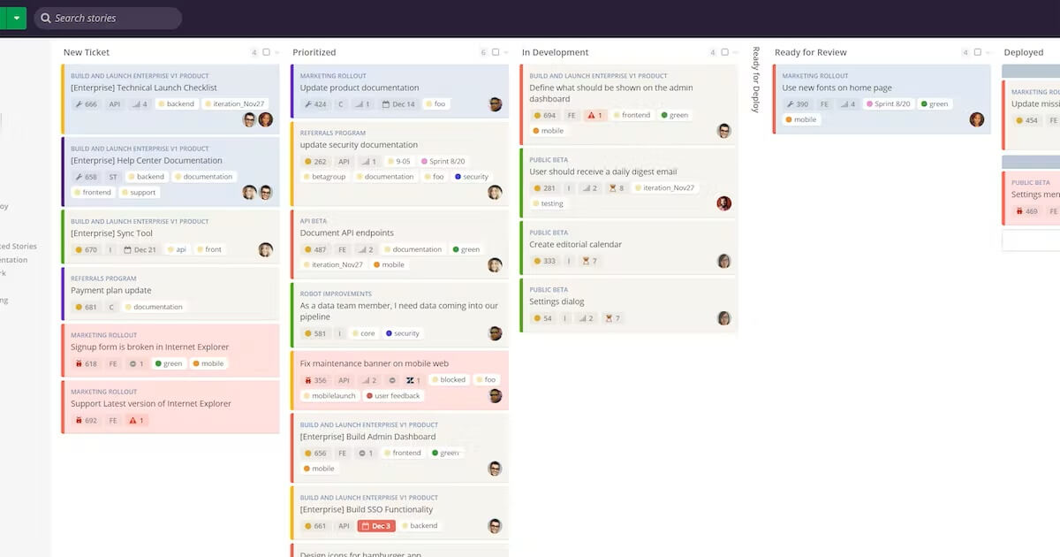Viewport: 1060px width, 557px height.
Task: Click the Deployed column header
Action: (1023, 52)
